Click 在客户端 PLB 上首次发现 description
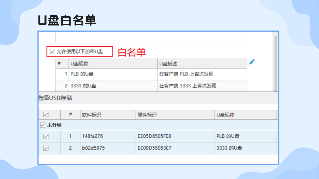Screen dimensions: 319x179 [x=186, y=74]
